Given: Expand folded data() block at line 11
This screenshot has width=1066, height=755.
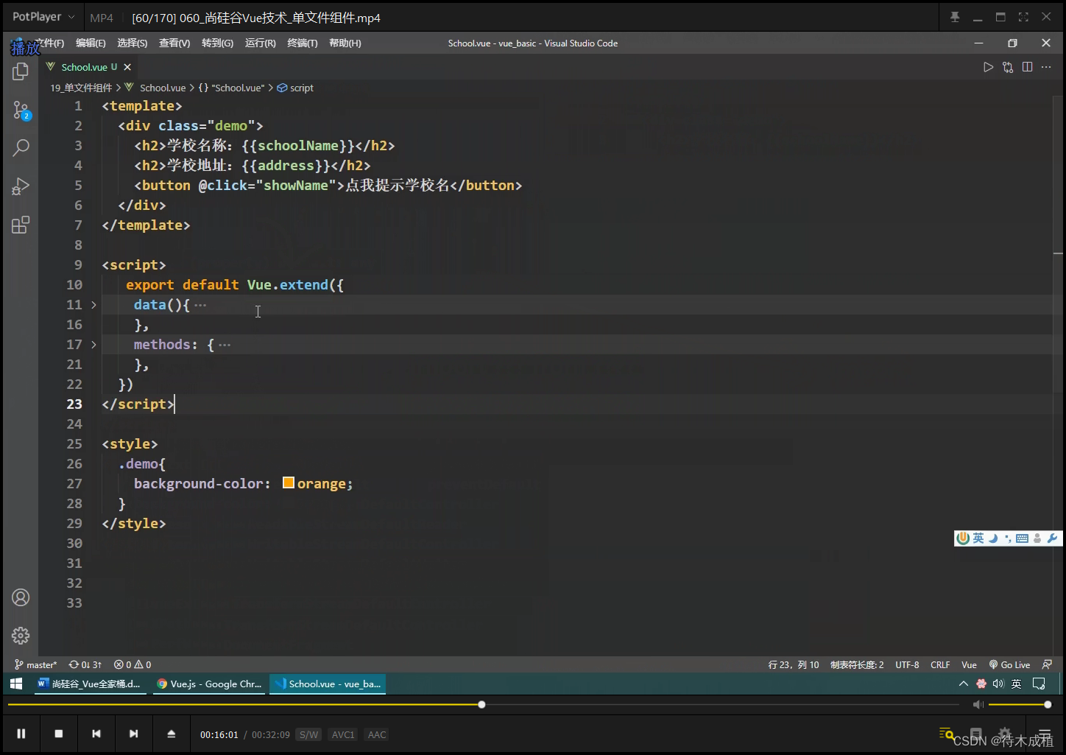Looking at the screenshot, I should pyautogui.click(x=93, y=305).
